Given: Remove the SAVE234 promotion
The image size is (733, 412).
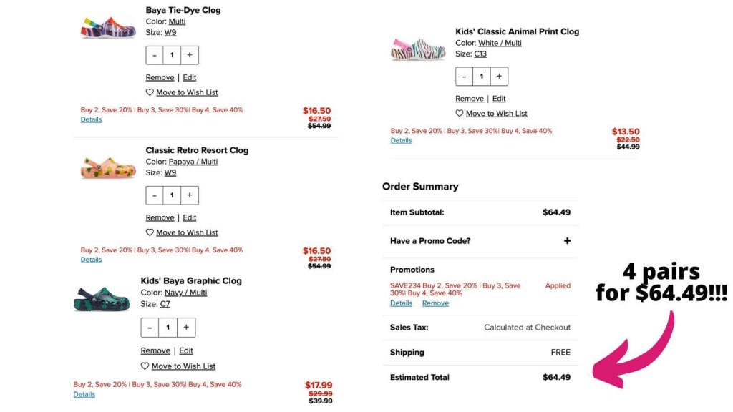Looking at the screenshot, I should coord(435,303).
